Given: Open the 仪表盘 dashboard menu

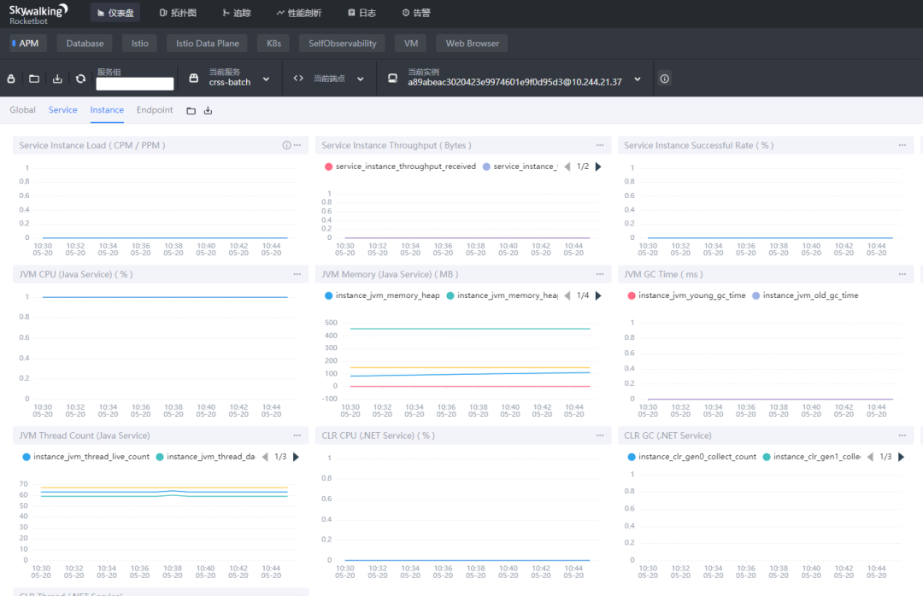Looking at the screenshot, I should 115,12.
